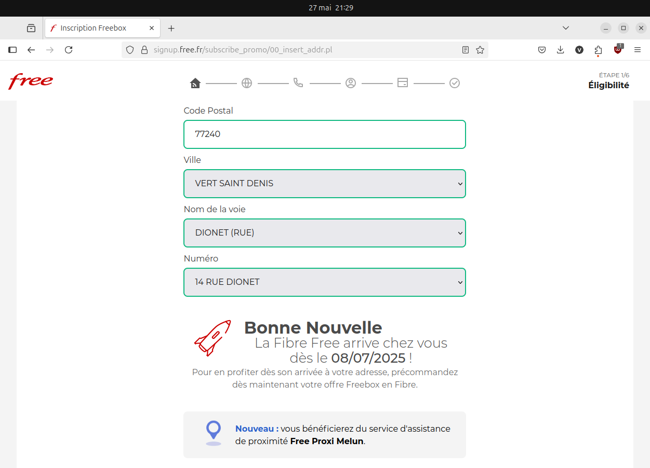Show site security lock information
Image resolution: width=650 pixels, height=468 pixels.
pyautogui.click(x=144, y=50)
